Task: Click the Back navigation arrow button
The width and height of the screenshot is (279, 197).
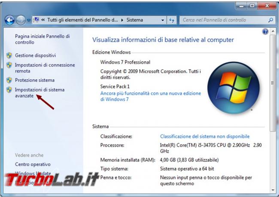Action: click(9, 20)
